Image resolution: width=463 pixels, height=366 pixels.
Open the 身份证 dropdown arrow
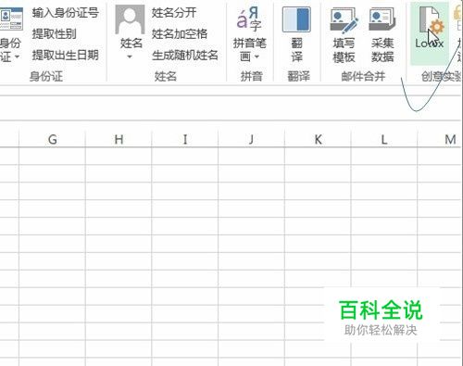pos(17,57)
